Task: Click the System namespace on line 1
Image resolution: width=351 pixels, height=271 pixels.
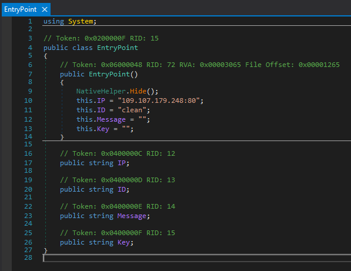Action: coord(81,21)
